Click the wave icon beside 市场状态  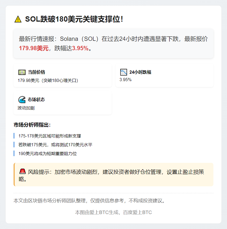click(x=22, y=100)
